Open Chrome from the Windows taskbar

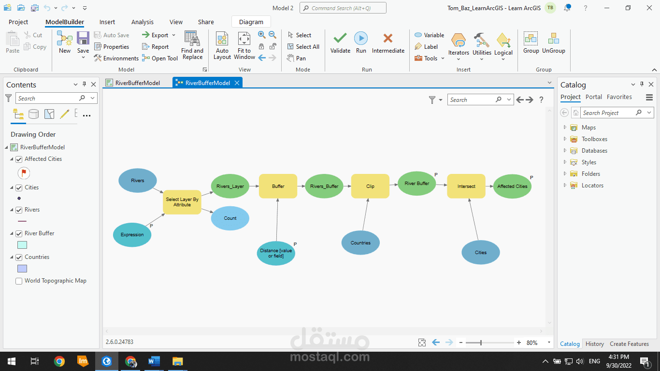click(x=59, y=361)
